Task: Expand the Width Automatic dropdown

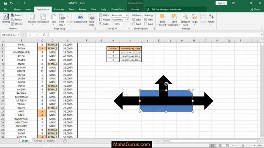Action: tap(127, 15)
